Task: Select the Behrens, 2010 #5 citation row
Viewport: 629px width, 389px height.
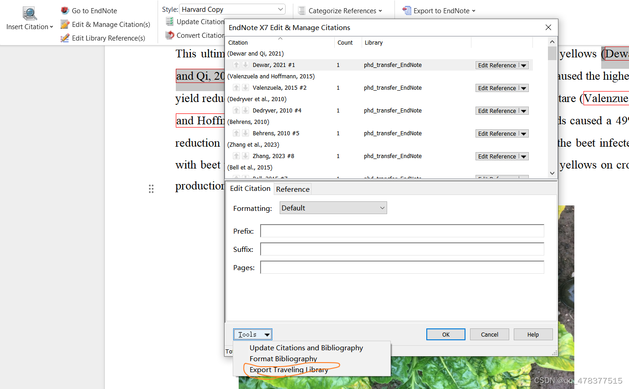Action: point(379,133)
